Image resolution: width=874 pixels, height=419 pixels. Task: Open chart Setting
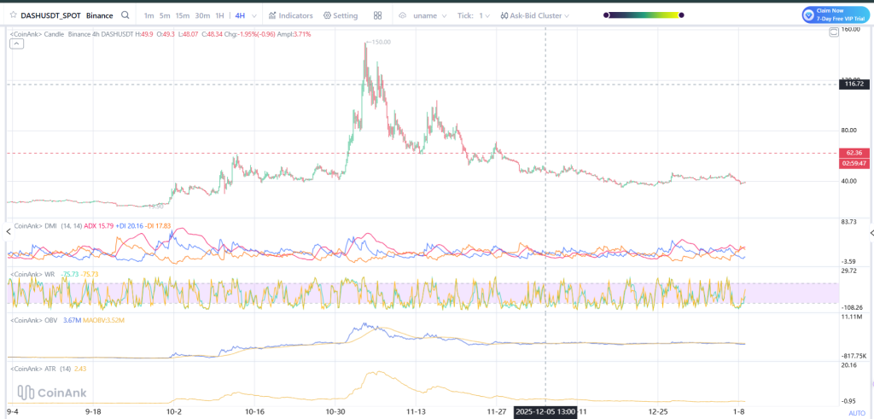click(341, 15)
